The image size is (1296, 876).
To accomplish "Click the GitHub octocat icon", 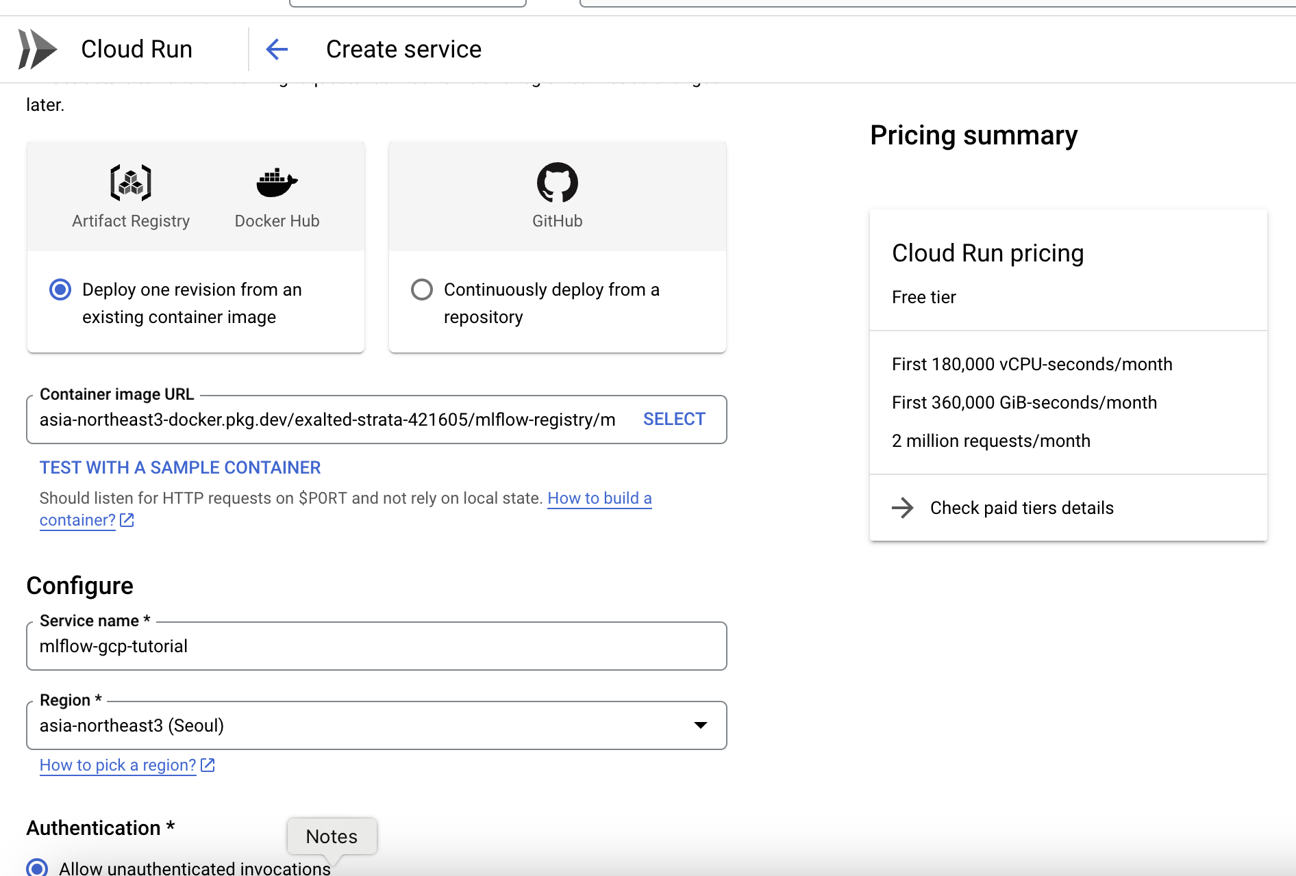I will click(557, 183).
